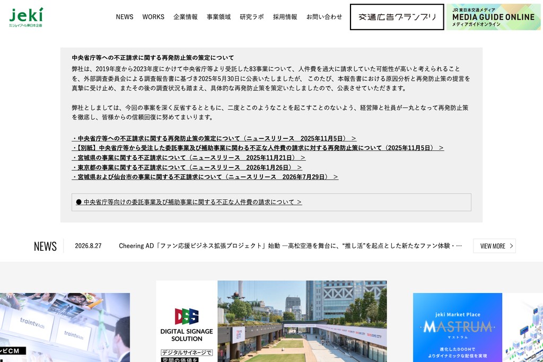Image resolution: width=543 pixels, height=362 pixels.
Task: Click the jeki logo in header
Action: coord(27,17)
